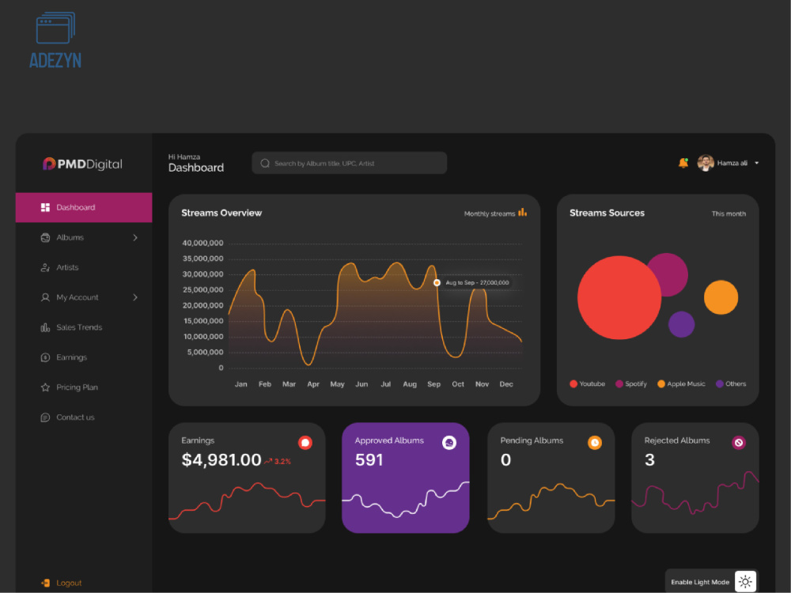Click the 40,000,000 axis label
Viewport: 791px width, 593px height.
tap(202, 243)
